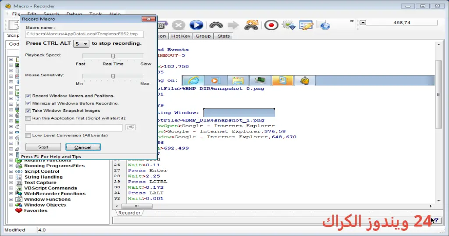This screenshot has width=449, height=236.
Task: Toggle Record Window Names and Positions checkbox
Action: (x=28, y=96)
